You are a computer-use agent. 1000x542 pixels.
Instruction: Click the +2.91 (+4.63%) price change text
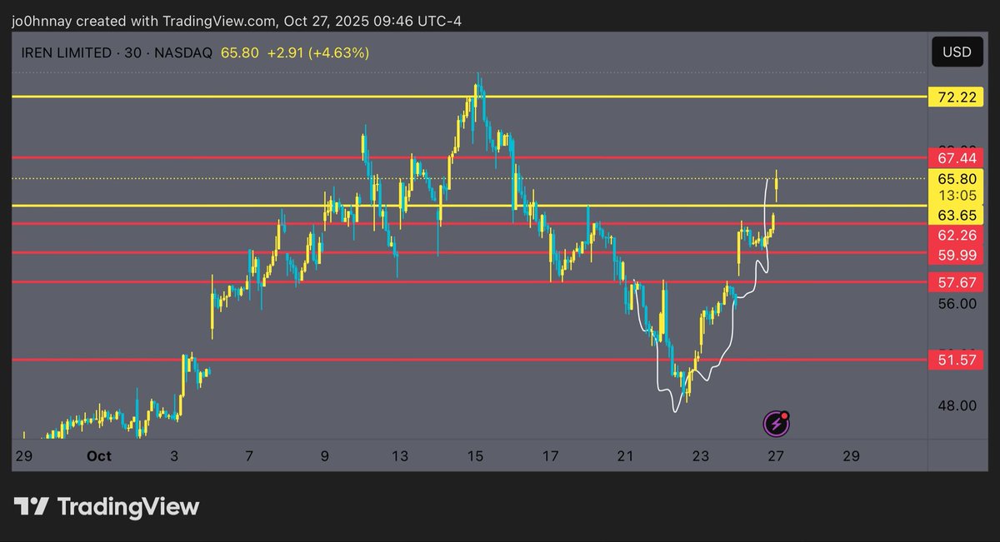[317, 53]
